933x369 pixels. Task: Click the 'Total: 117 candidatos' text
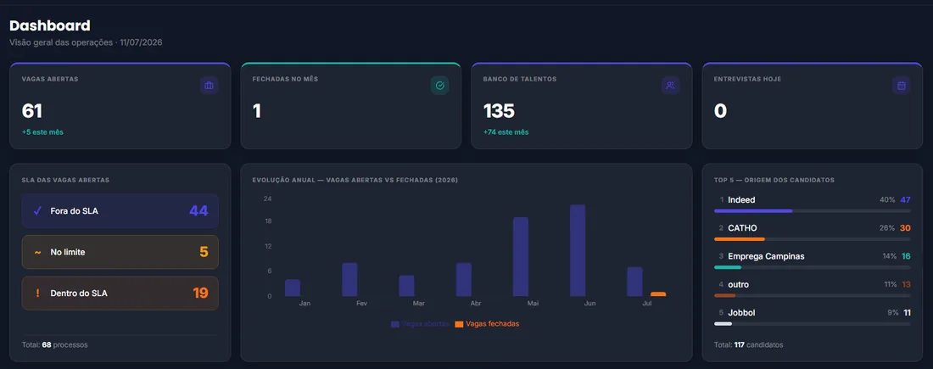pyautogui.click(x=749, y=344)
